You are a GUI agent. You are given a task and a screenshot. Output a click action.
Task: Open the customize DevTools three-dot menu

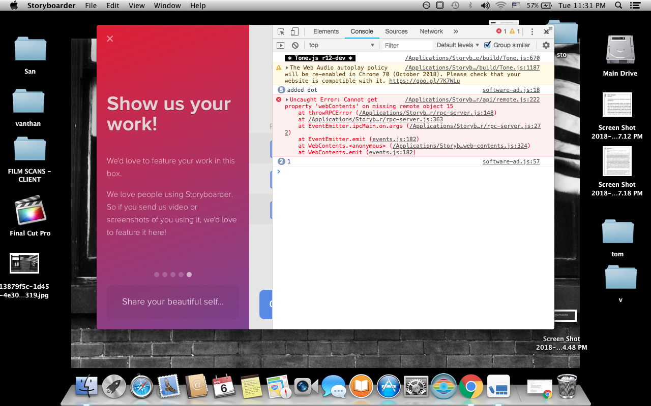tap(532, 31)
